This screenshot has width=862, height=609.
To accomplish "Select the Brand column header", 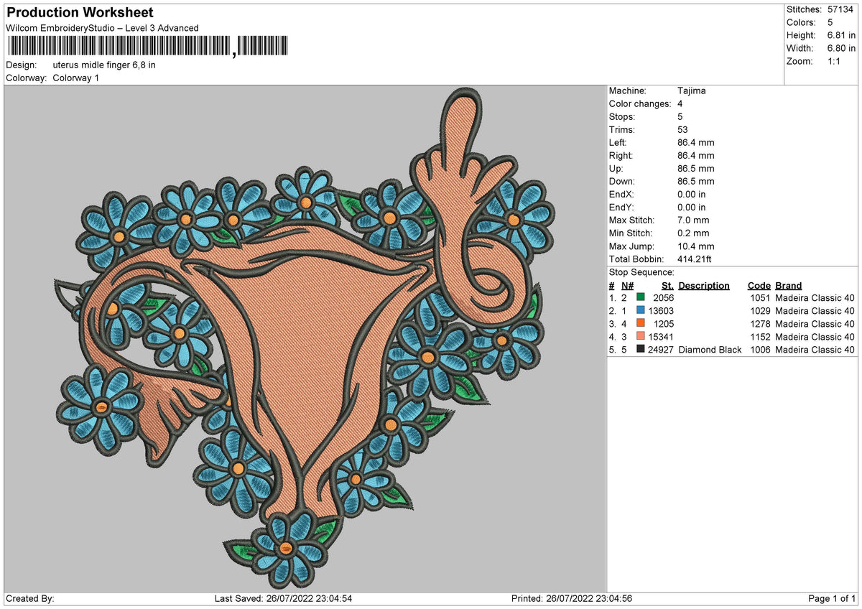I will coord(789,286).
